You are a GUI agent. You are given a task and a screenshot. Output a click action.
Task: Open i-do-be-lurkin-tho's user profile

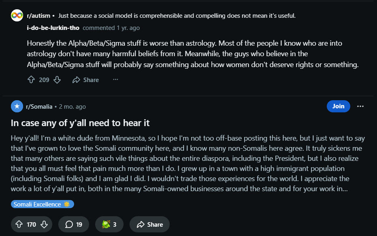(53, 28)
